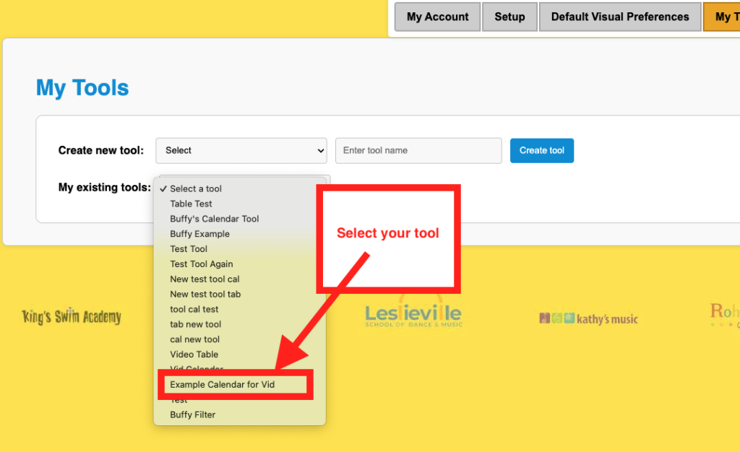Viewport: 740px width, 452px height.
Task: Expand the Create new tool dropdown
Action: tap(241, 150)
